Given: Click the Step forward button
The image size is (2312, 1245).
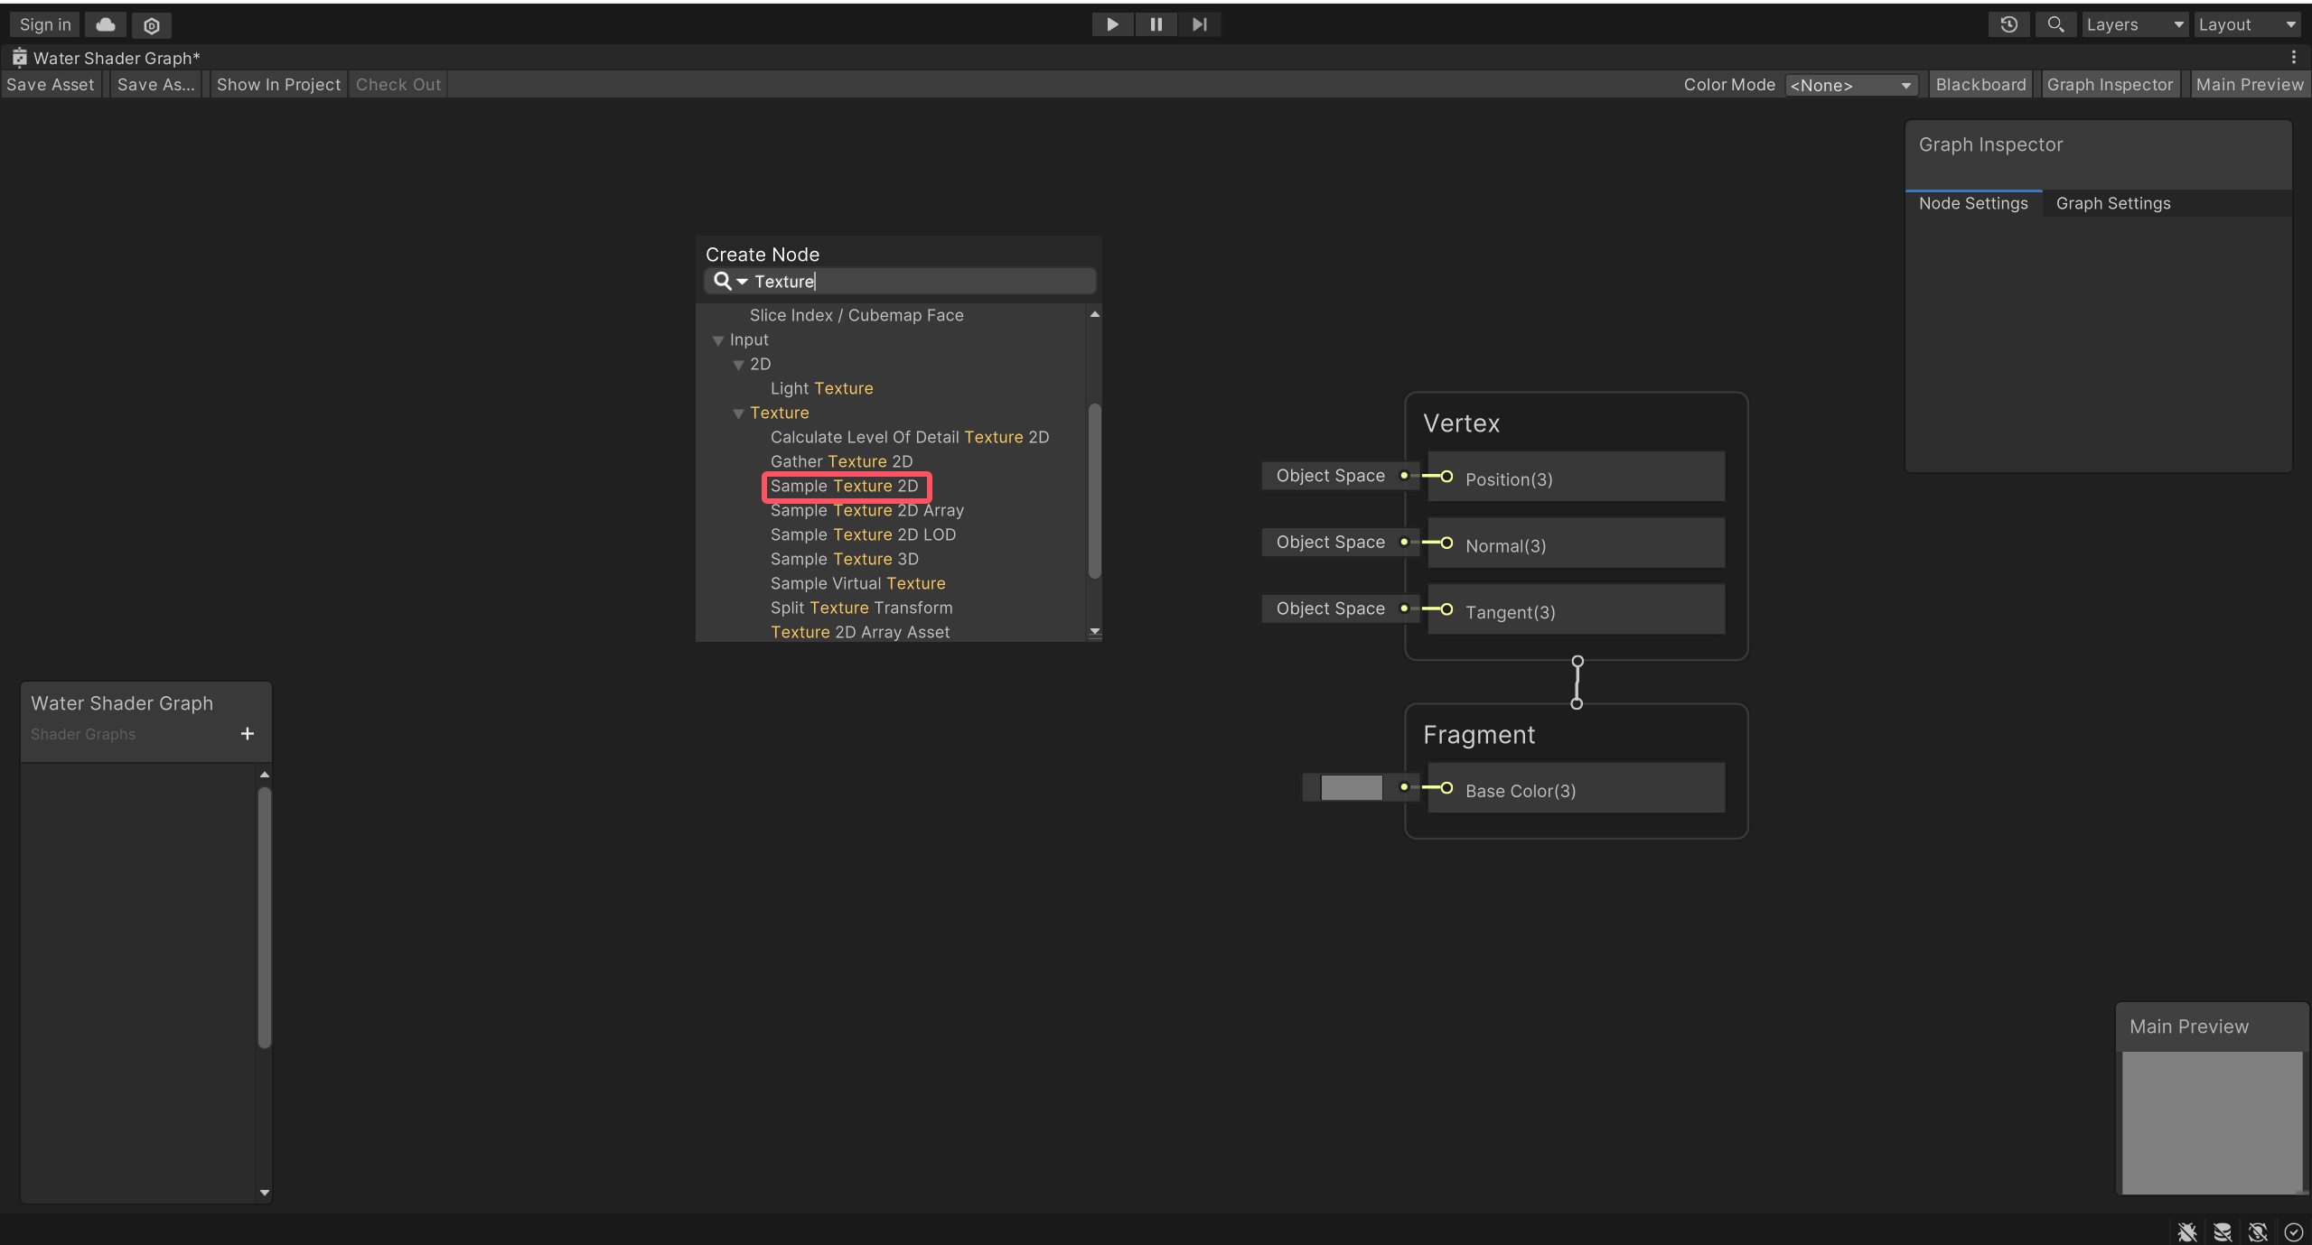Looking at the screenshot, I should 1199,24.
